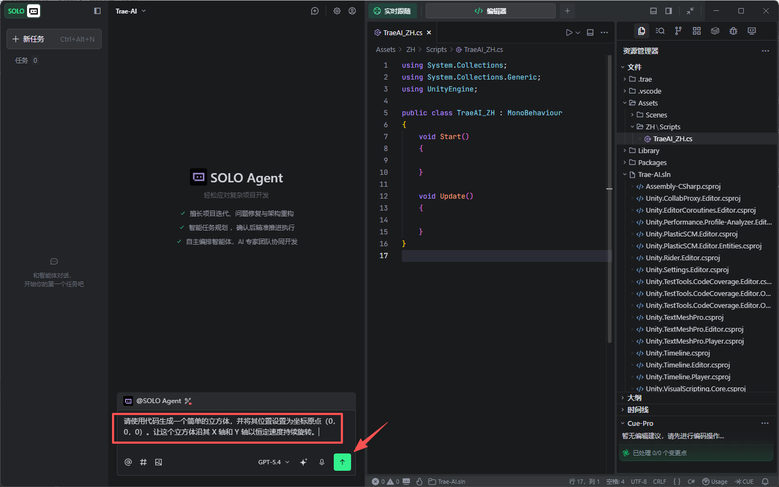Click the flame icon in status bar

tap(419, 482)
